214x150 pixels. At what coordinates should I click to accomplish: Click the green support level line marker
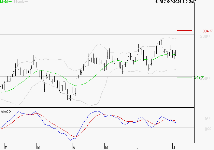click(184, 77)
